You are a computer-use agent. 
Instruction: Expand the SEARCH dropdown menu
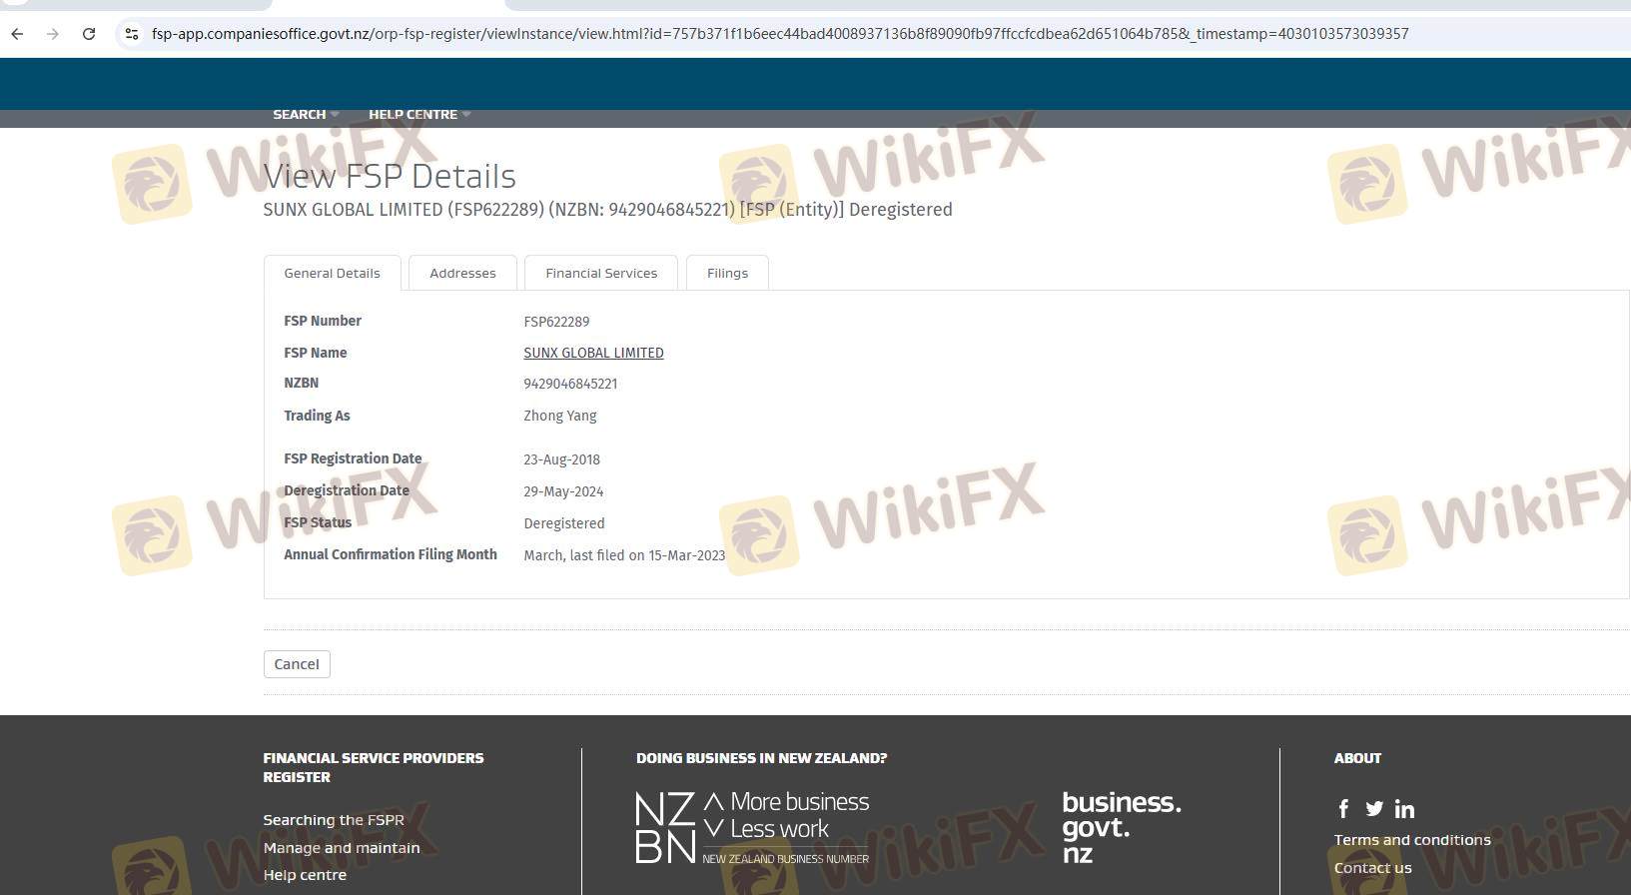point(305,115)
